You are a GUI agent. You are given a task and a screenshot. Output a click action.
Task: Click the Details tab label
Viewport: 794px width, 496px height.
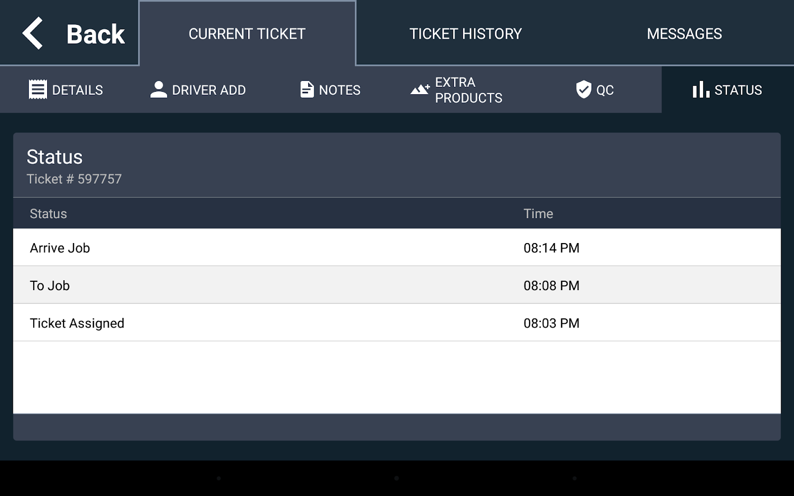pyautogui.click(x=77, y=90)
